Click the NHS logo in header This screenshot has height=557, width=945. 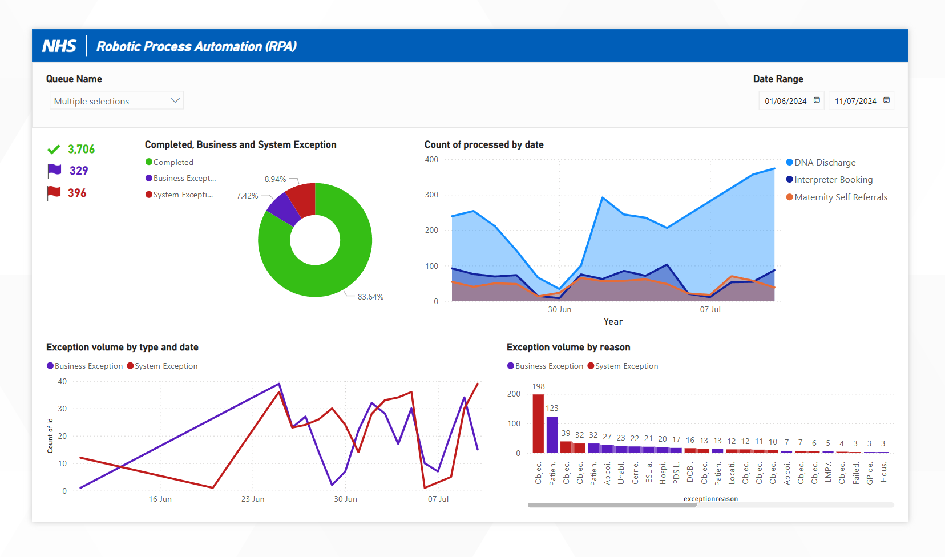coord(59,46)
